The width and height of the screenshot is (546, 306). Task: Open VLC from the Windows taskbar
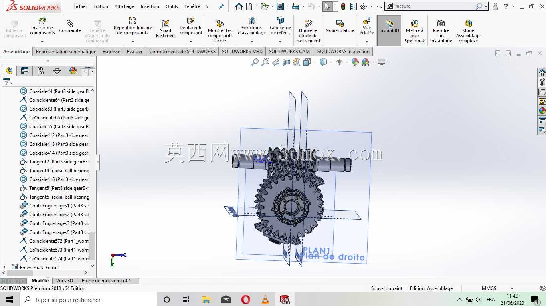pos(265,300)
